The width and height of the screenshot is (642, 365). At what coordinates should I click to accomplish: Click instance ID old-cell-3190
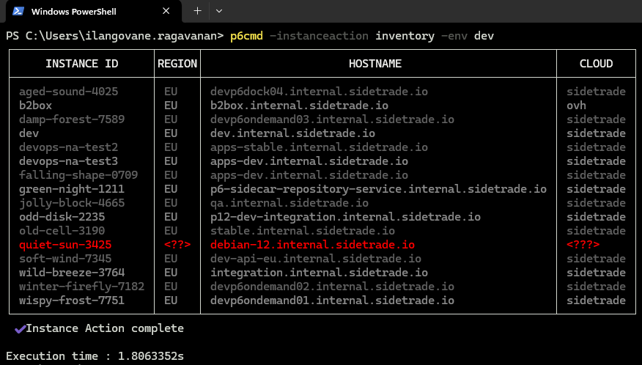click(62, 231)
